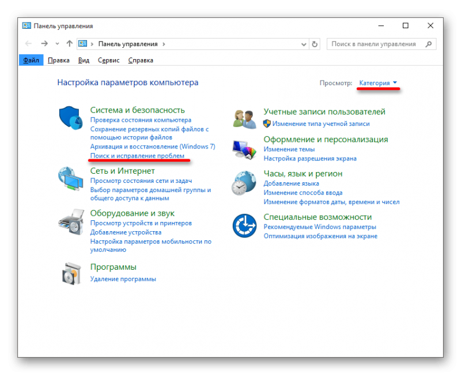
Task: Open the Программы category
Action: pos(113,267)
